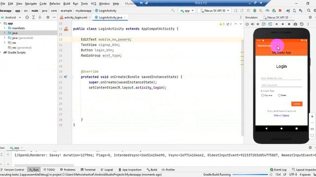Image resolution: width=316 pixels, height=177 pixels.
Task: Click the Enter Mobile Number field
Action: coord(281,78)
